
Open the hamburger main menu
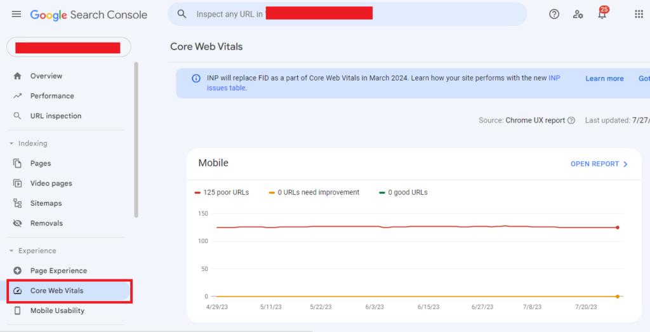coord(17,15)
